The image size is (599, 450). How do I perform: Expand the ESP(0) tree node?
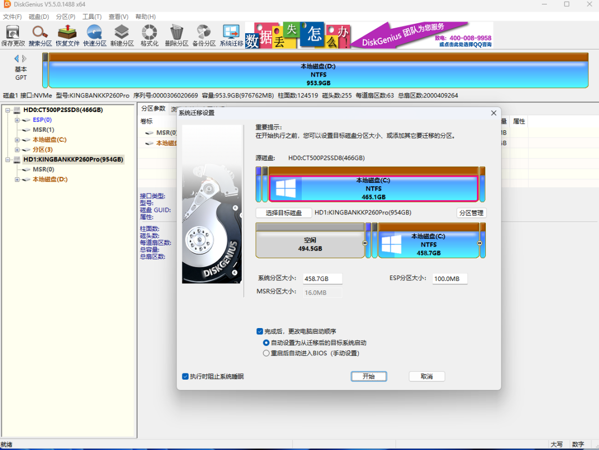[17, 120]
